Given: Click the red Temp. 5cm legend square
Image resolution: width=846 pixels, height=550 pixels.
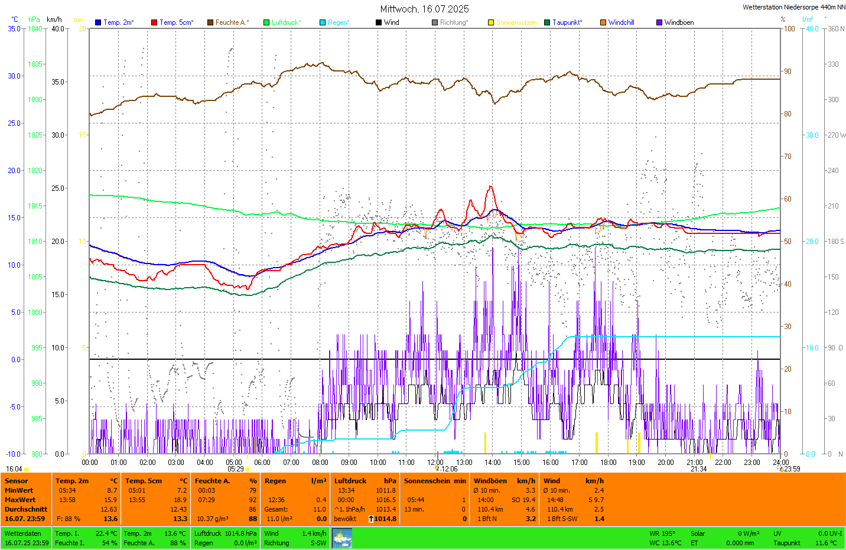Looking at the screenshot, I should tap(154, 22).
